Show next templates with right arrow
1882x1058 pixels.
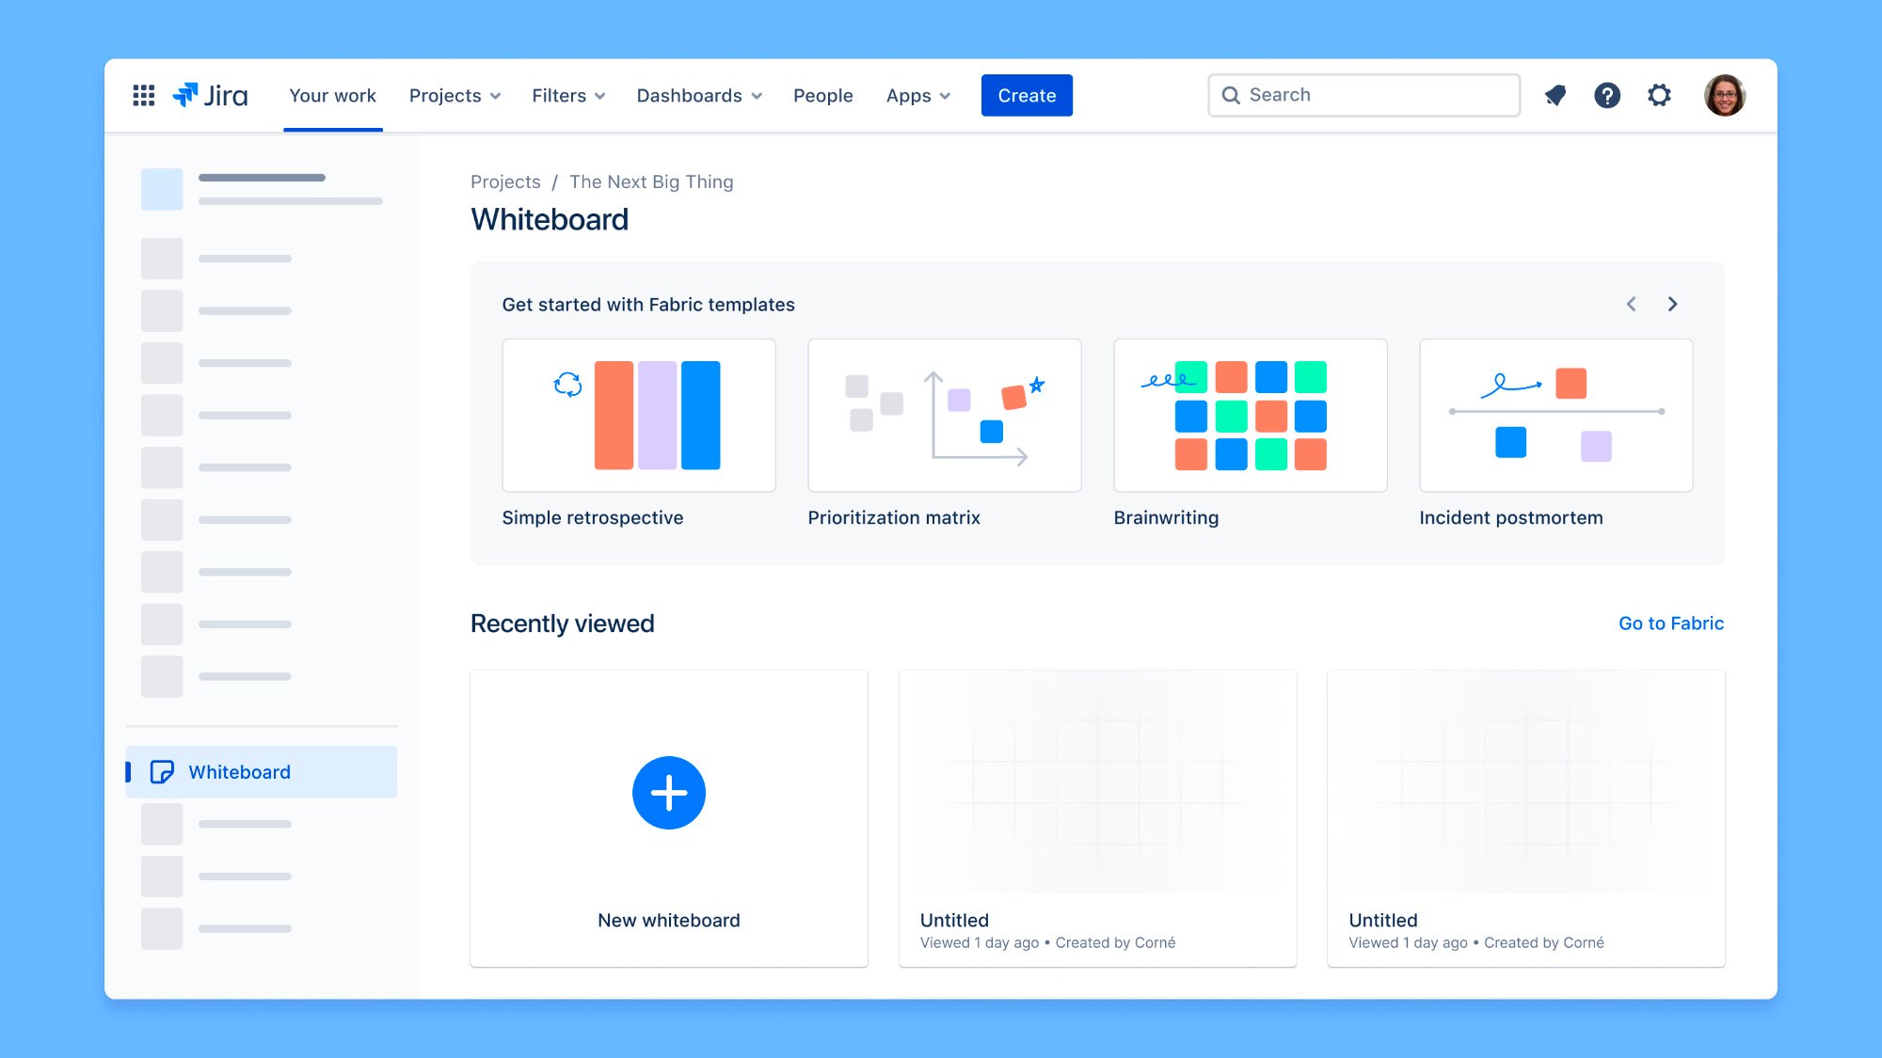1672,304
